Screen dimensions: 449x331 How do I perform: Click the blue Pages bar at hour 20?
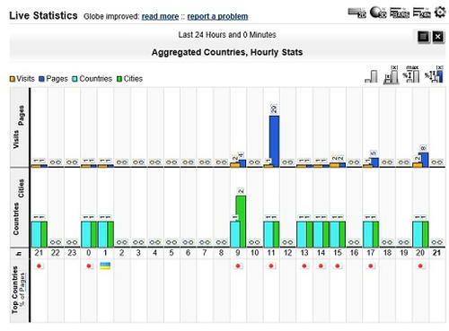[424, 160]
